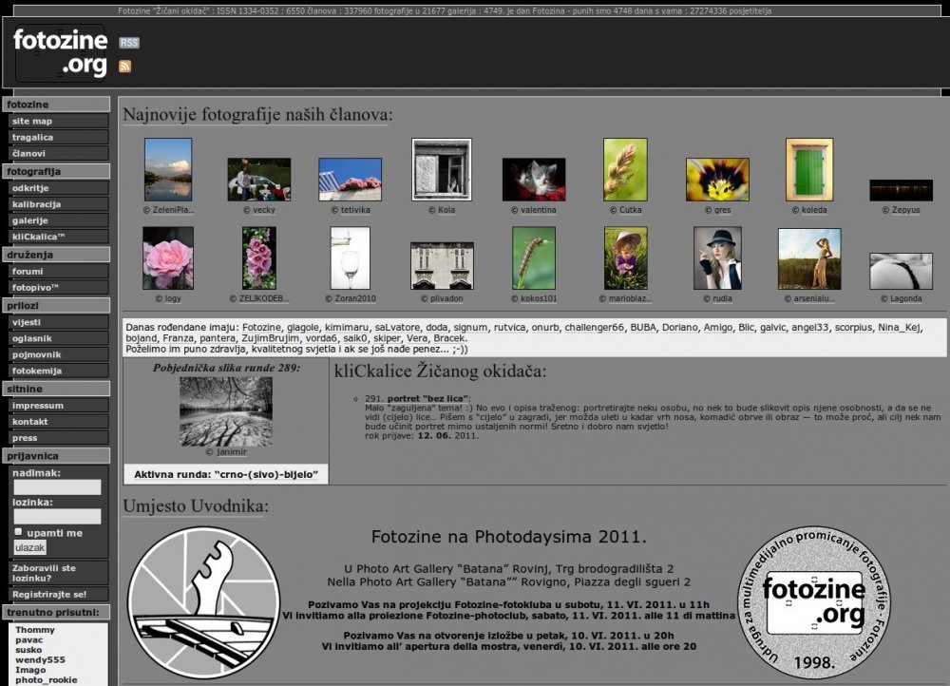The height and width of the screenshot is (686, 950).
Task: Click the round Fotozine 1998 association seal
Action: [814, 602]
